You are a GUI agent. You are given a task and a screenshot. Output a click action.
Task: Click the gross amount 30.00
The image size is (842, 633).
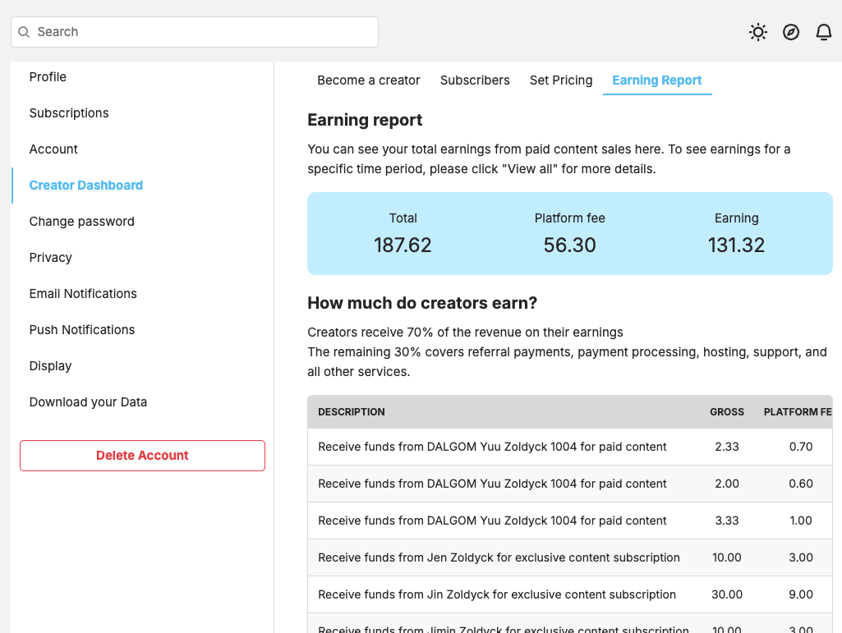[x=726, y=594]
